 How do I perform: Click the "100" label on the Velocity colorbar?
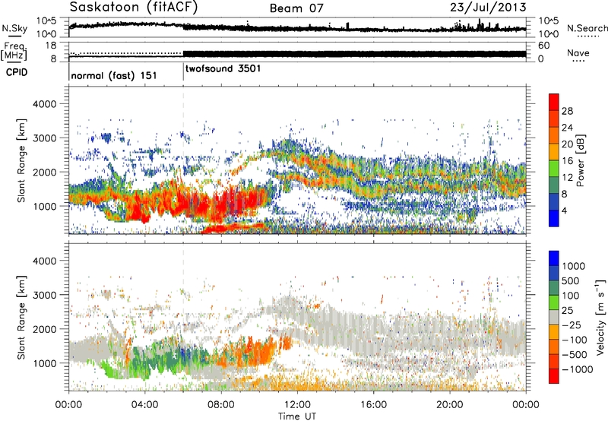click(x=571, y=296)
